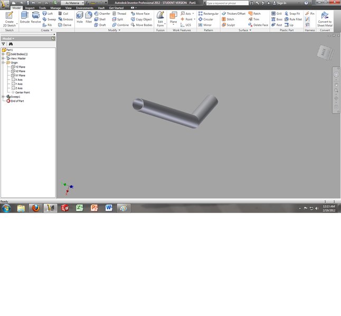Expand the Solid Bodies(1) node
Image resolution: width=341 pixels, height=316 pixels.
3,54
